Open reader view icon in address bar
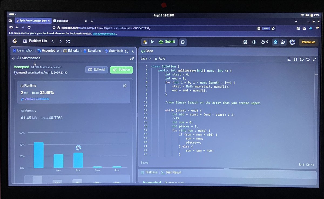The image size is (324, 199). (x=259, y=28)
